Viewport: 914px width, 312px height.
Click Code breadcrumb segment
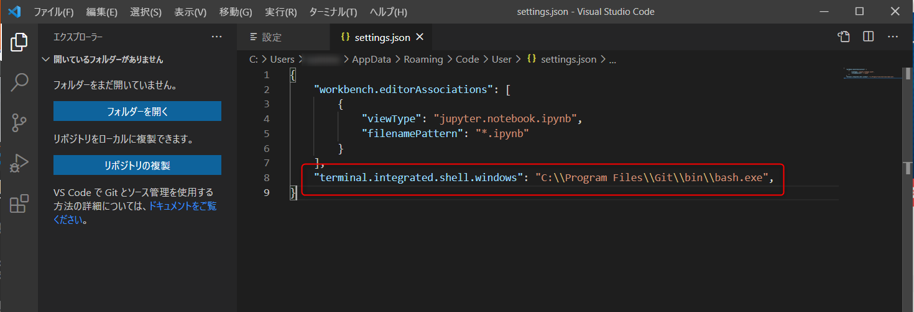pyautogui.click(x=468, y=60)
